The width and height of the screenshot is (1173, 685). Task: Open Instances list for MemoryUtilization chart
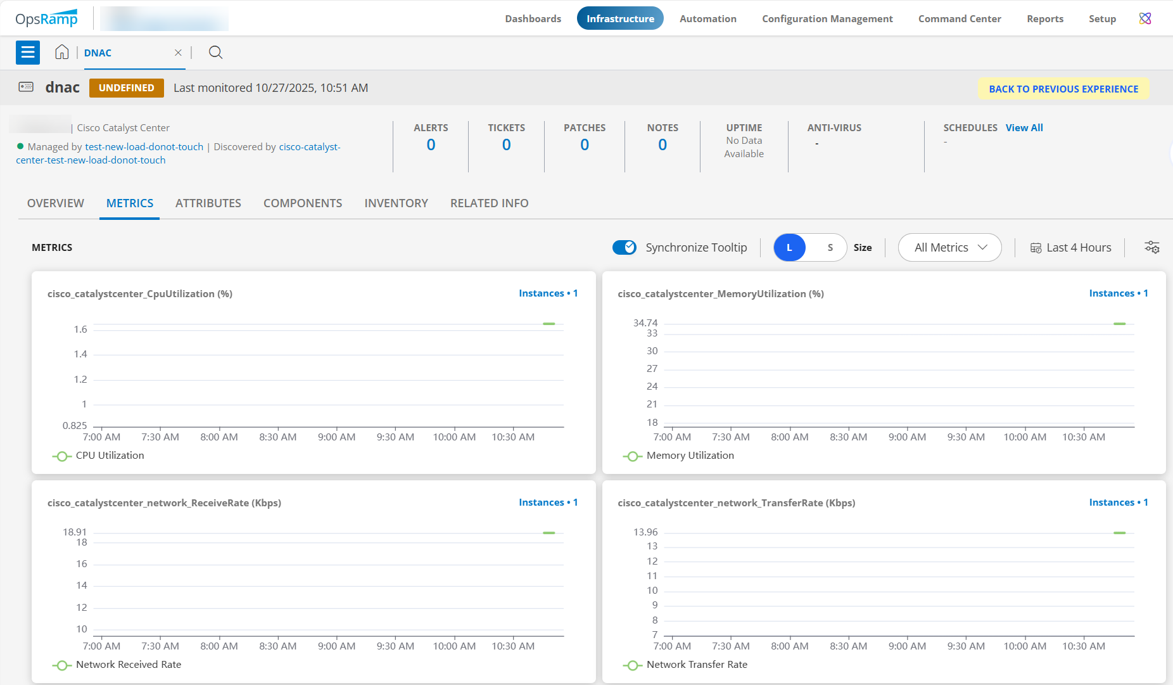pos(1118,293)
